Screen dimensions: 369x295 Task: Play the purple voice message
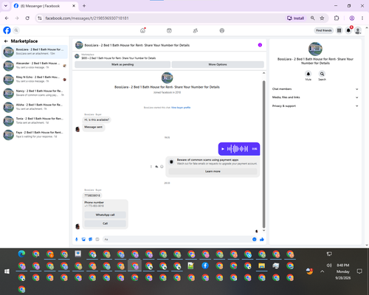223,149
